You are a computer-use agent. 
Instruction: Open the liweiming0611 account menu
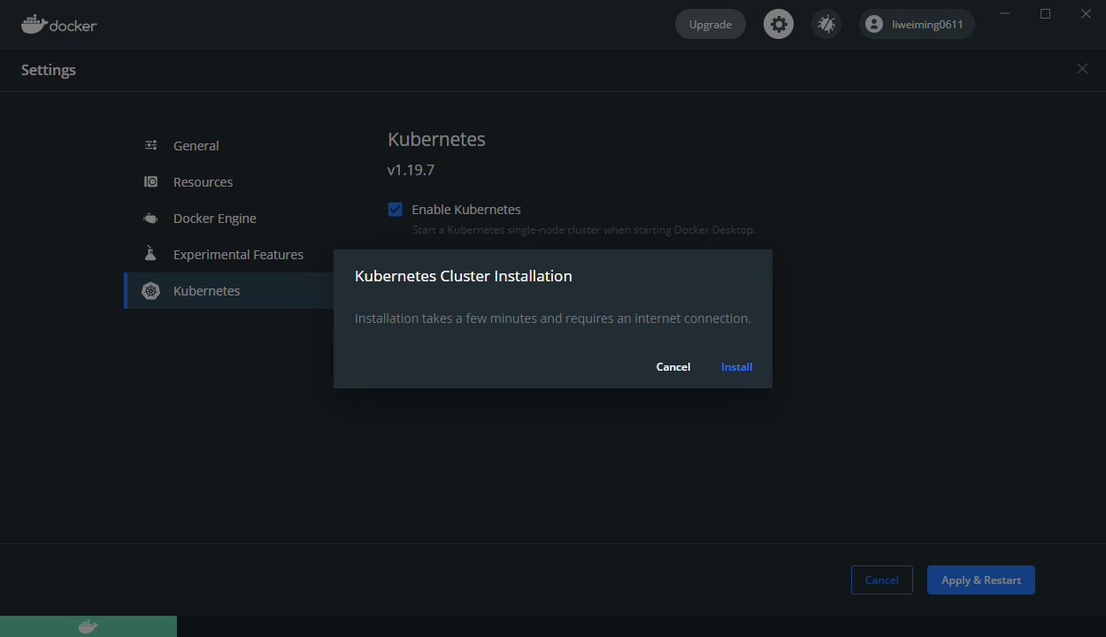coord(917,24)
